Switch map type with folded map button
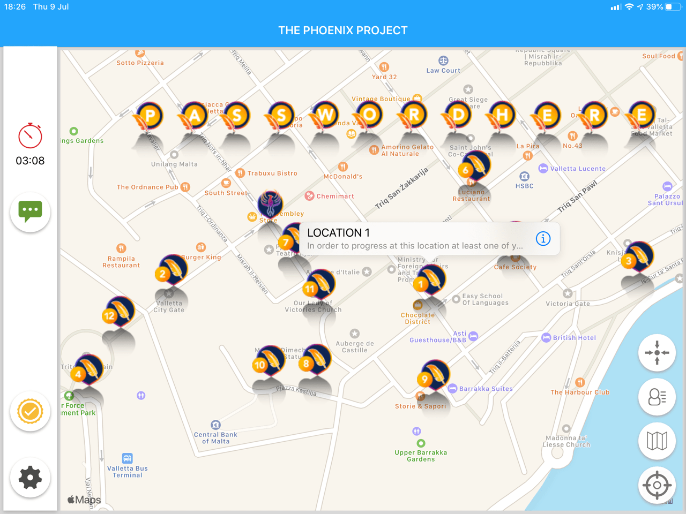The height and width of the screenshot is (514, 686). click(x=657, y=441)
